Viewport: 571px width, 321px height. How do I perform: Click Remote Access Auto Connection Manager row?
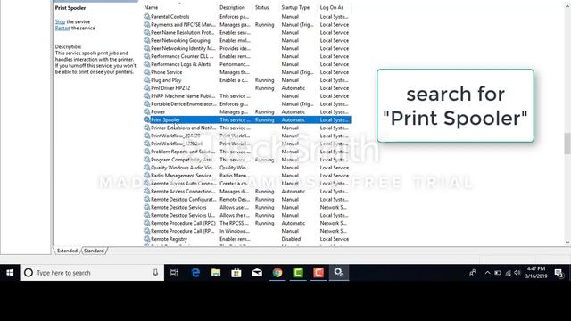coord(247,184)
